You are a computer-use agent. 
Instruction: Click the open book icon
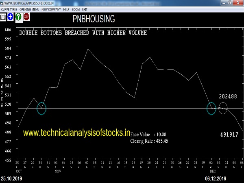coord(3,17)
